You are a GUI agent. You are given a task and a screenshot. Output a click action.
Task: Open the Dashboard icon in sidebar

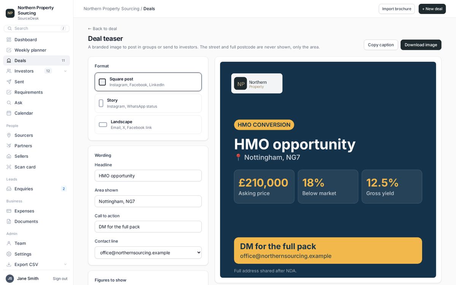[x=9, y=40]
